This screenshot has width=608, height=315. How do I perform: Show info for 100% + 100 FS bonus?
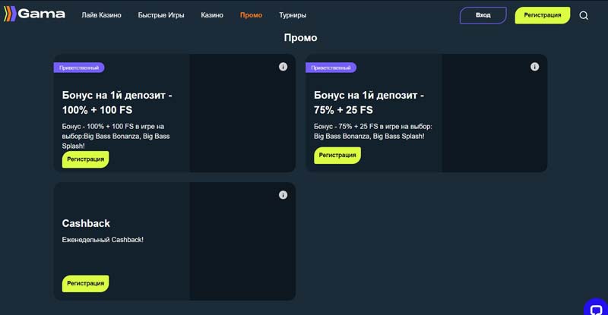[283, 67]
